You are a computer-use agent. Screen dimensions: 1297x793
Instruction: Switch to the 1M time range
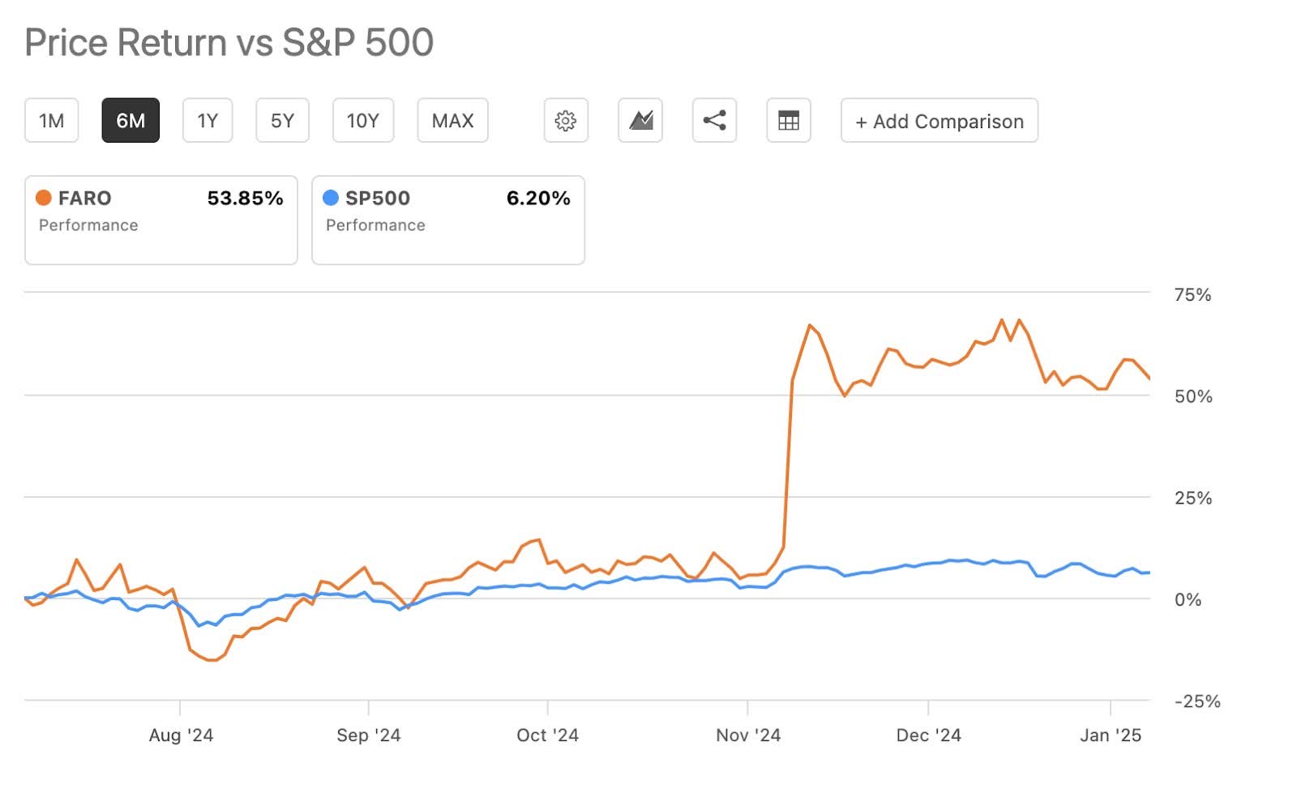tap(51, 119)
